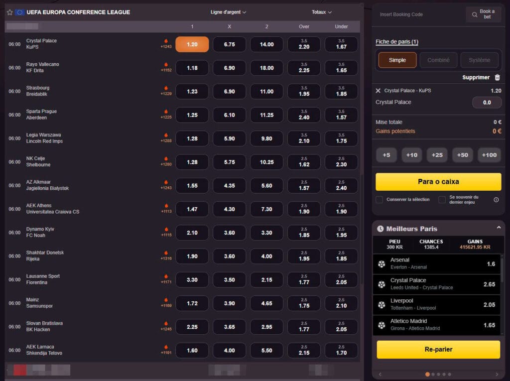Select draw odds 6.75 for Crystal Palace–KuPS
The height and width of the screenshot is (381, 510).
point(229,44)
